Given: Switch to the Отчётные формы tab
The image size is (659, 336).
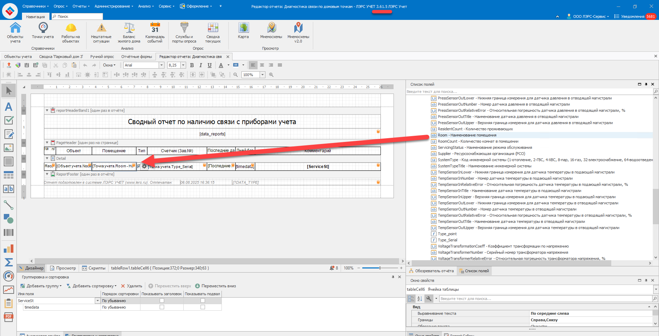Looking at the screenshot, I should (x=136, y=57).
